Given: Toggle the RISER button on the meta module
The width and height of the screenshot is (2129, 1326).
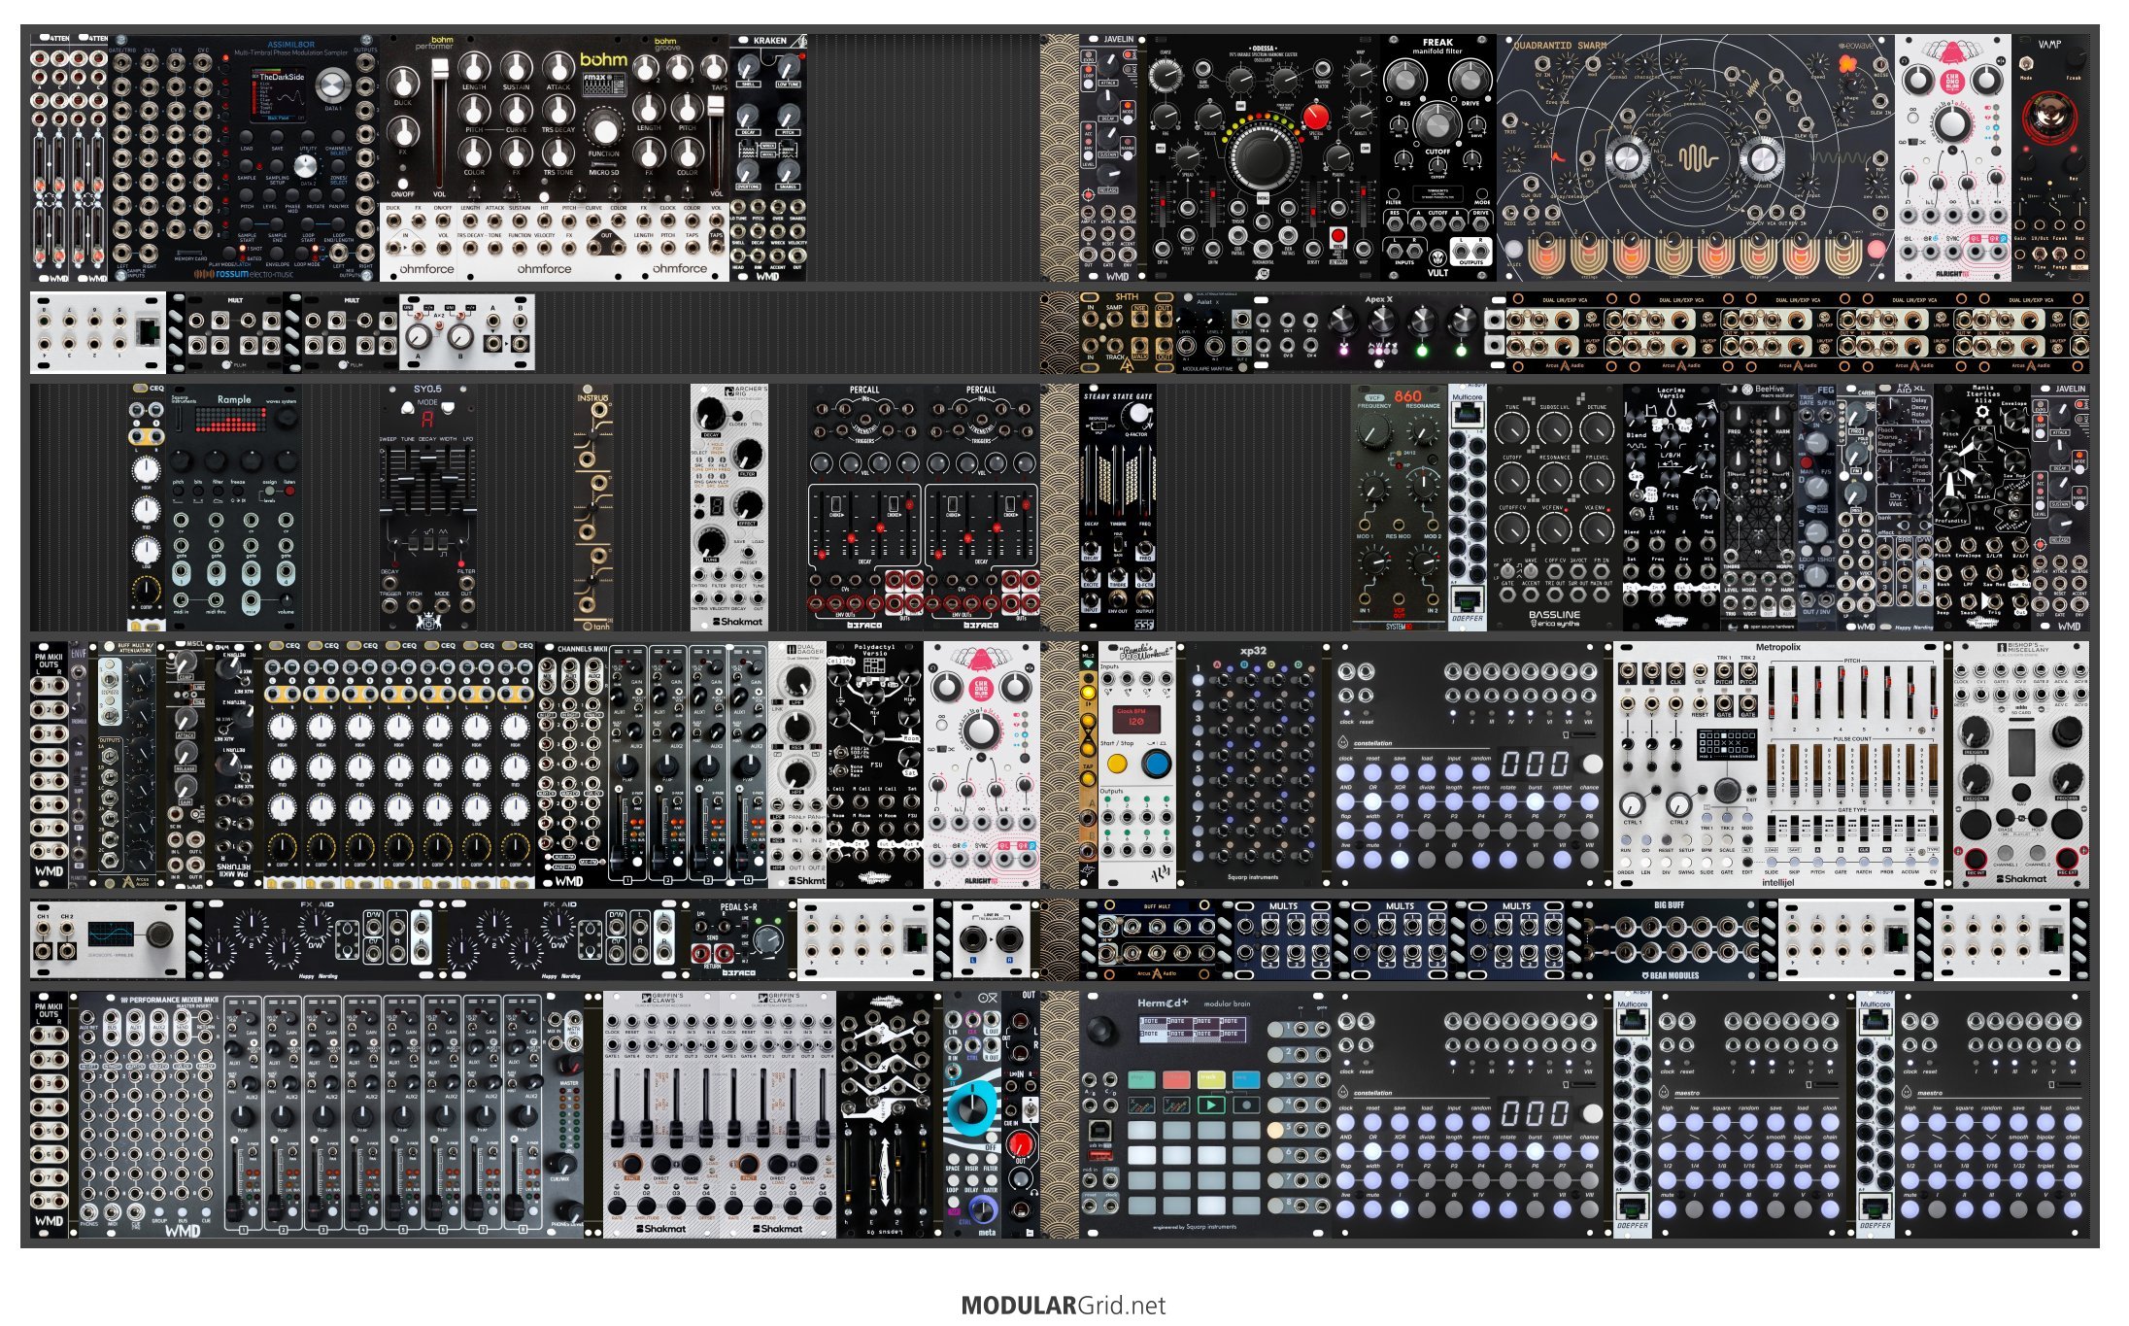Looking at the screenshot, I should point(971,1157).
